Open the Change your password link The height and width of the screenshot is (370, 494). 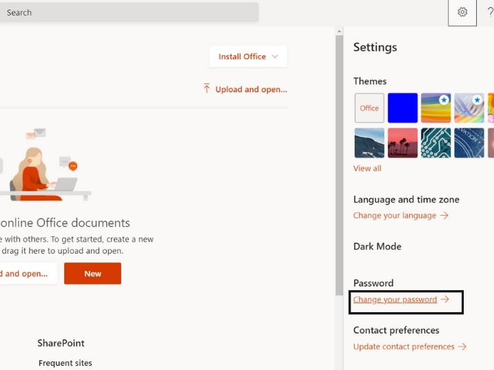[x=395, y=300]
